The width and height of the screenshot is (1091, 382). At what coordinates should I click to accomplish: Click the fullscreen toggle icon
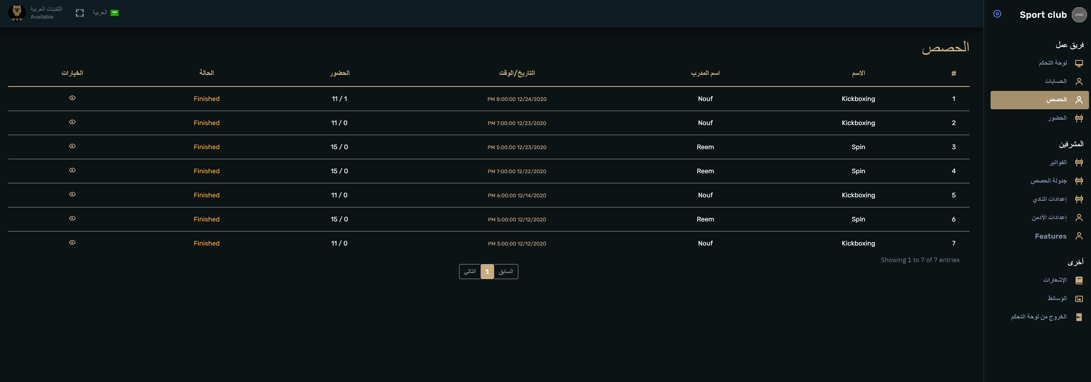tap(79, 13)
